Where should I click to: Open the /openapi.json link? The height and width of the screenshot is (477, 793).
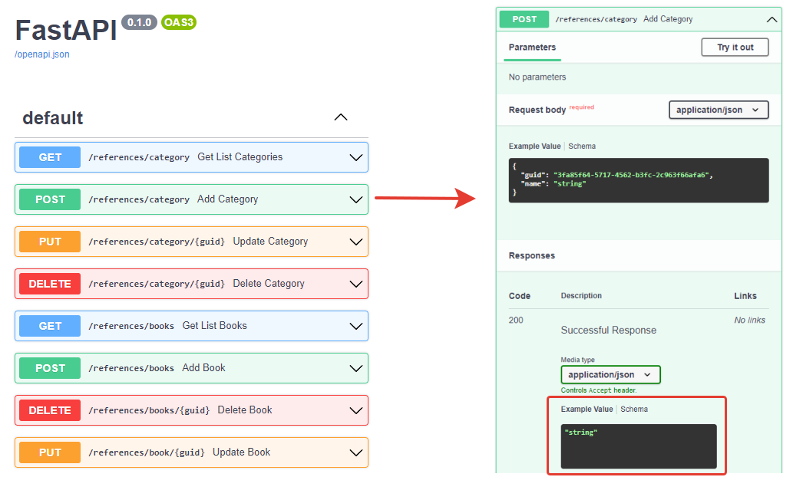coord(42,54)
